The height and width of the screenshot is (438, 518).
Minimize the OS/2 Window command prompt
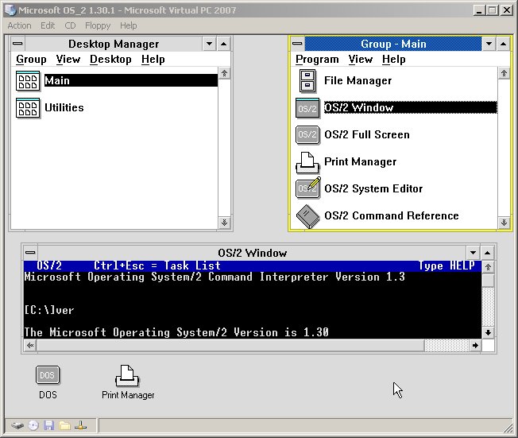[473, 253]
